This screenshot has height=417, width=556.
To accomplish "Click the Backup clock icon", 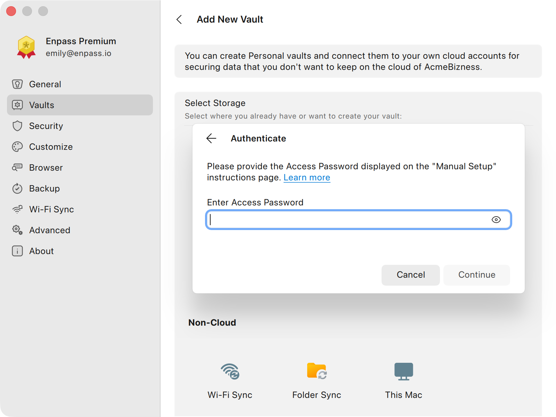I will tap(17, 188).
